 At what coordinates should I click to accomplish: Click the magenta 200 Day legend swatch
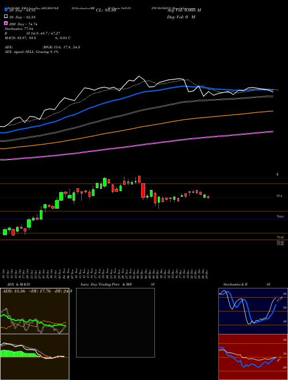click(6, 23)
